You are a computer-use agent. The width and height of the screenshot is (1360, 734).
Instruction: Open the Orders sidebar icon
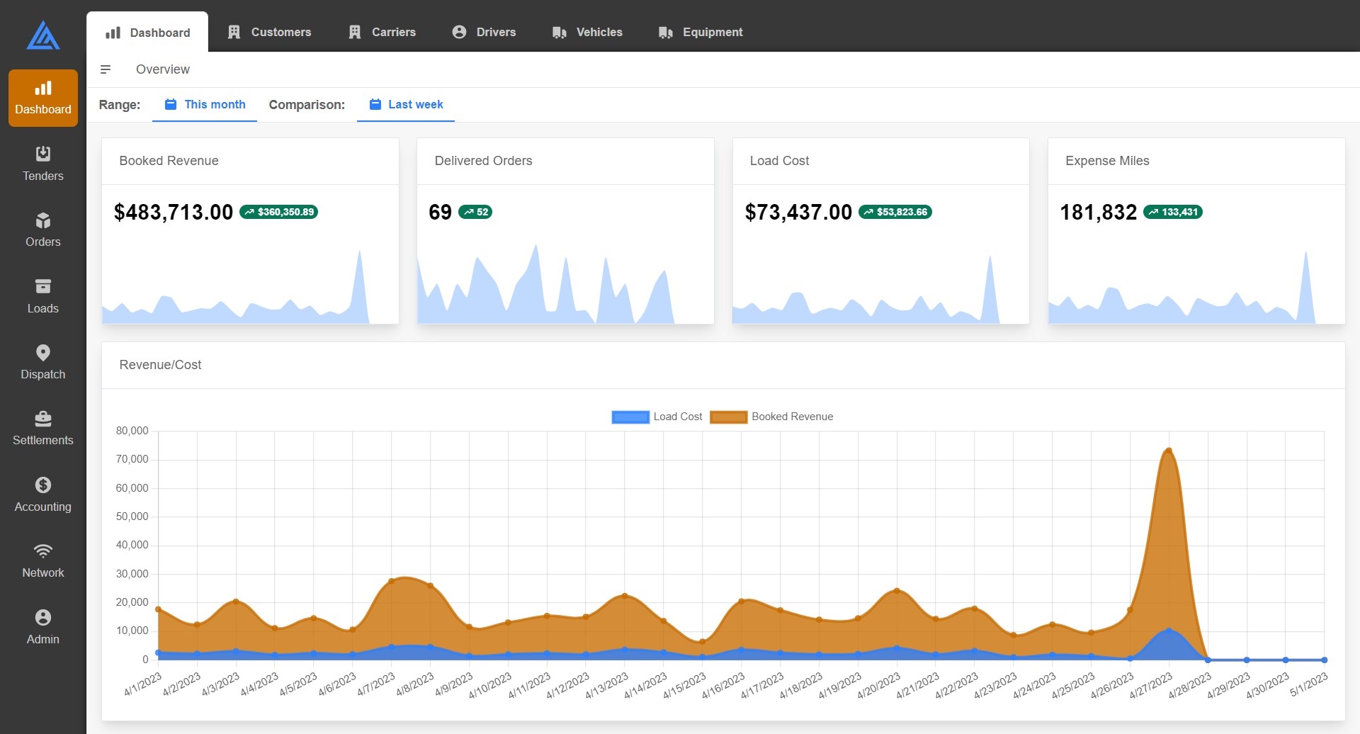click(43, 220)
